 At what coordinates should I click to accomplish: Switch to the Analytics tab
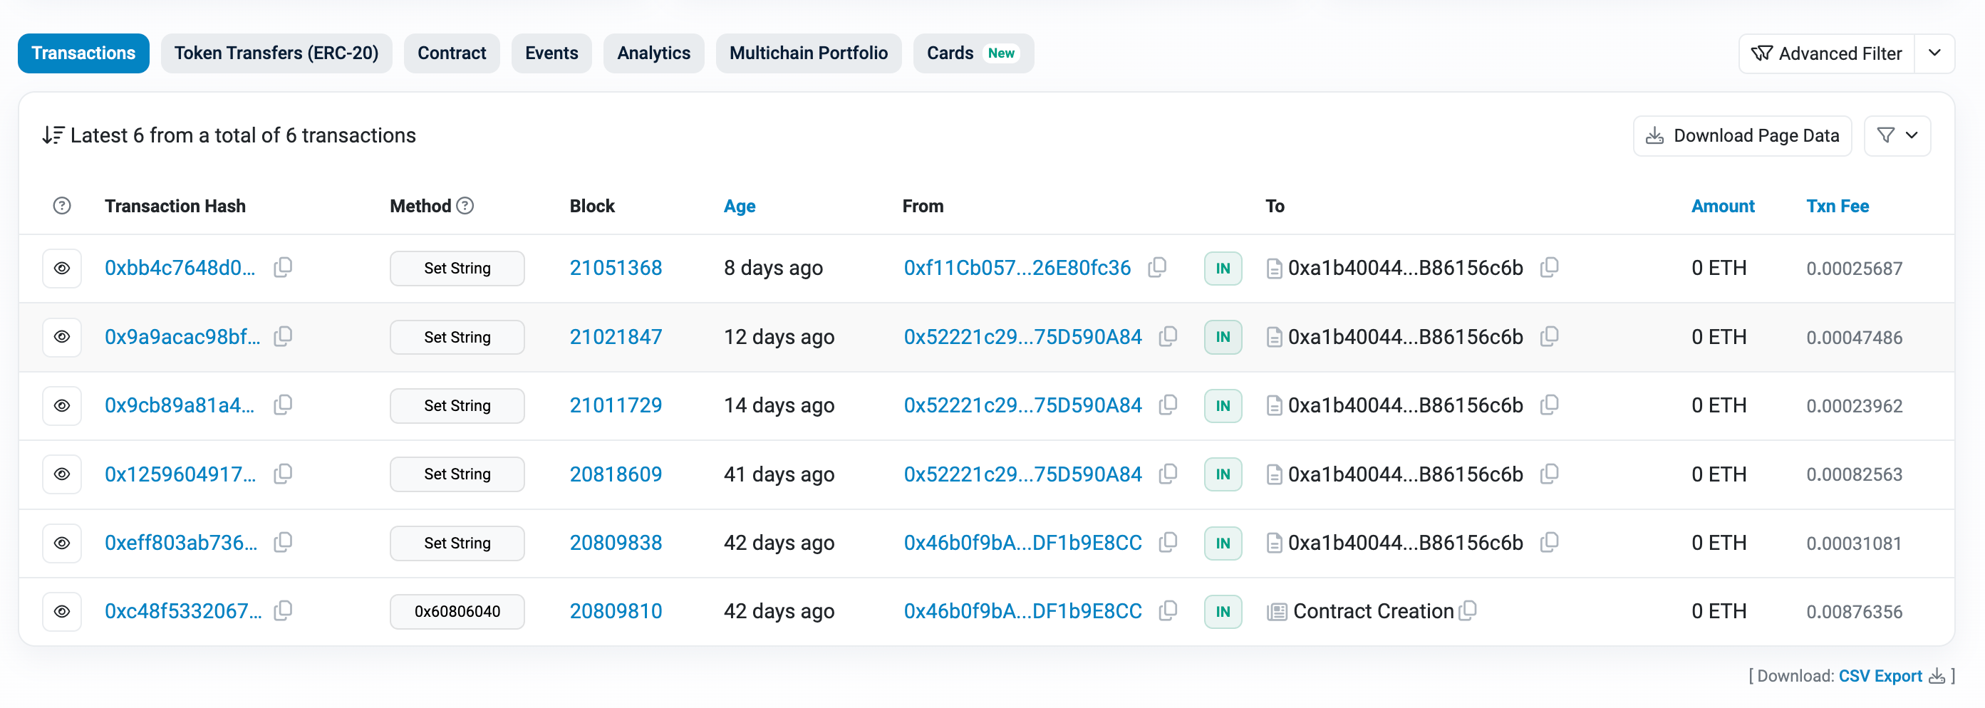pyautogui.click(x=653, y=53)
